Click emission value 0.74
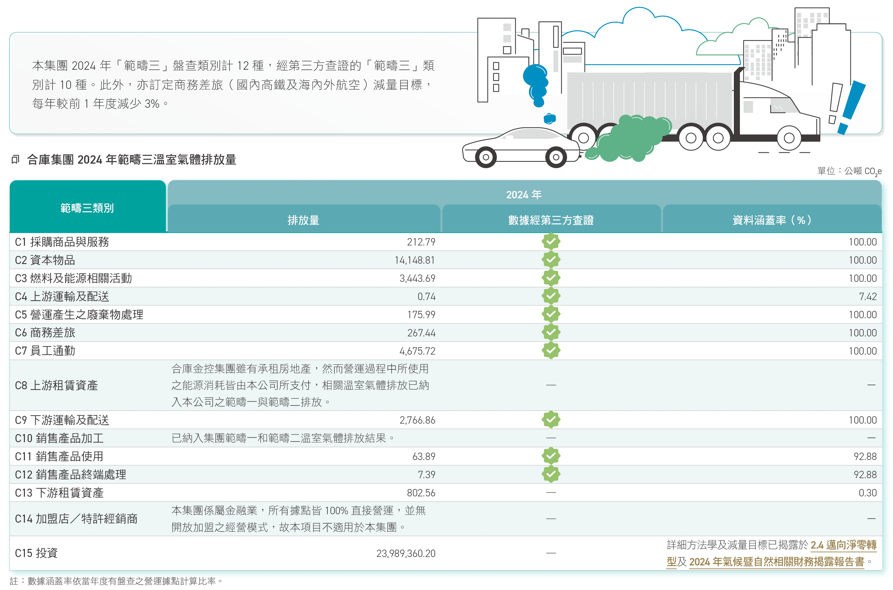893x590 pixels. (x=427, y=296)
